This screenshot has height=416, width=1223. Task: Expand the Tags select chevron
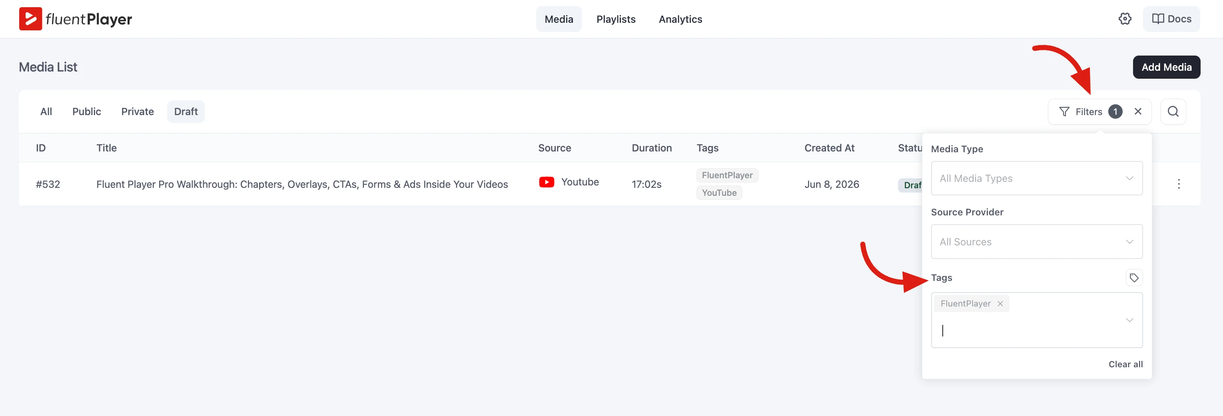click(x=1129, y=320)
